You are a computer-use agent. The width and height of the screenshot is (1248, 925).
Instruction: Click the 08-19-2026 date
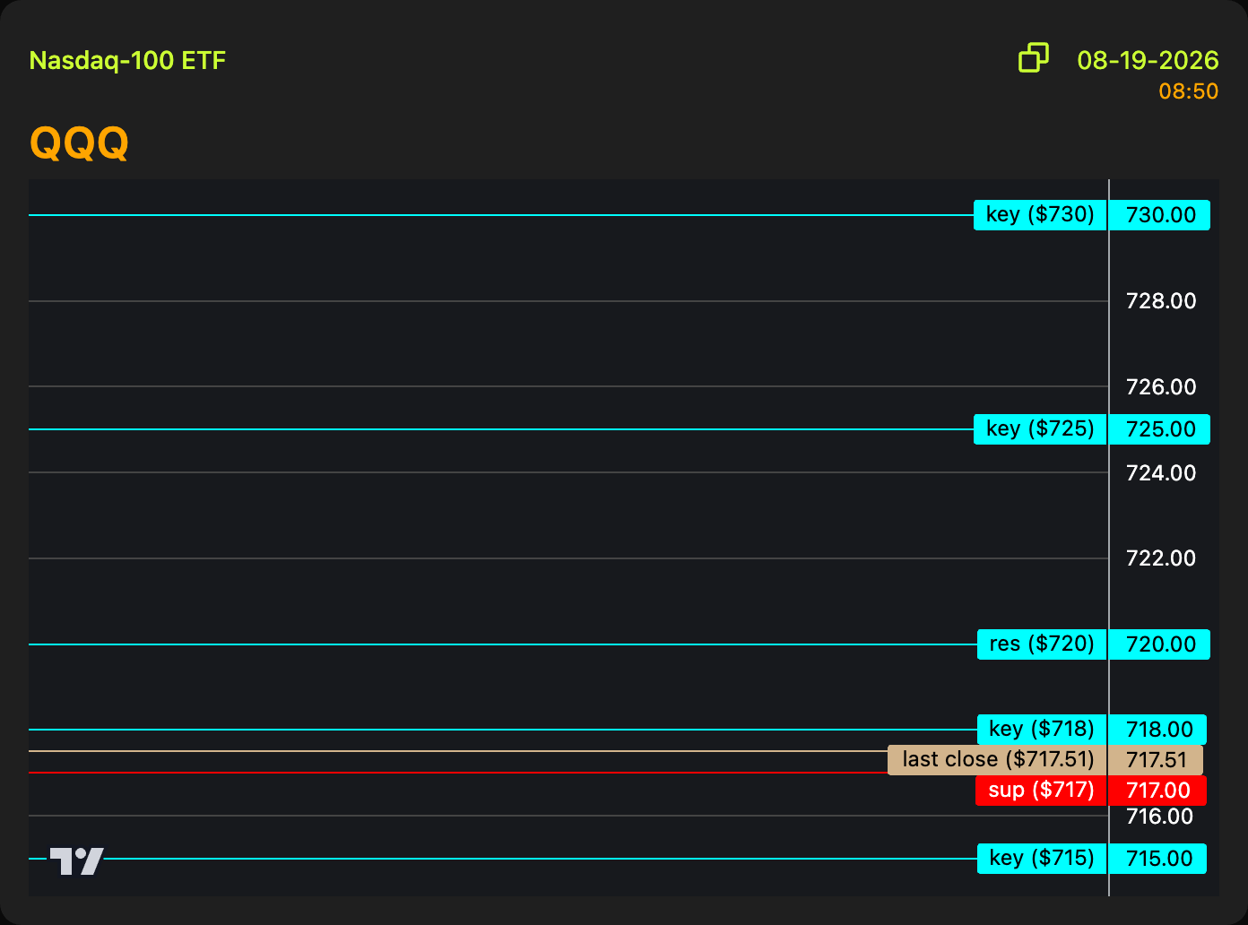tap(1148, 60)
